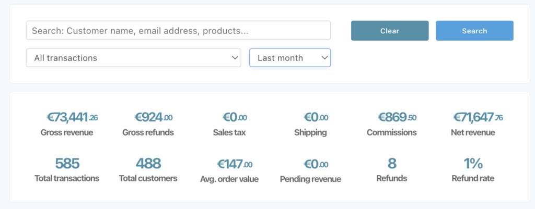The image size is (535, 209).
Task: Select the 488 total customers figure
Action: click(x=148, y=164)
